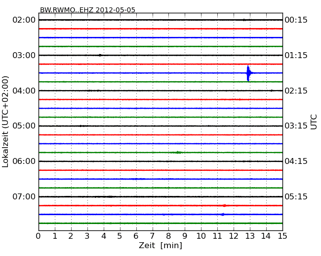Click the large blue seismic spike near minute 13
321x256 pixels.
pyautogui.click(x=248, y=73)
